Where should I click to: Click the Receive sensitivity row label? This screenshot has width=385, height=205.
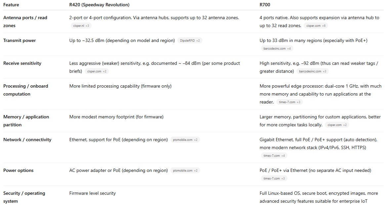pyautogui.click(x=22, y=63)
